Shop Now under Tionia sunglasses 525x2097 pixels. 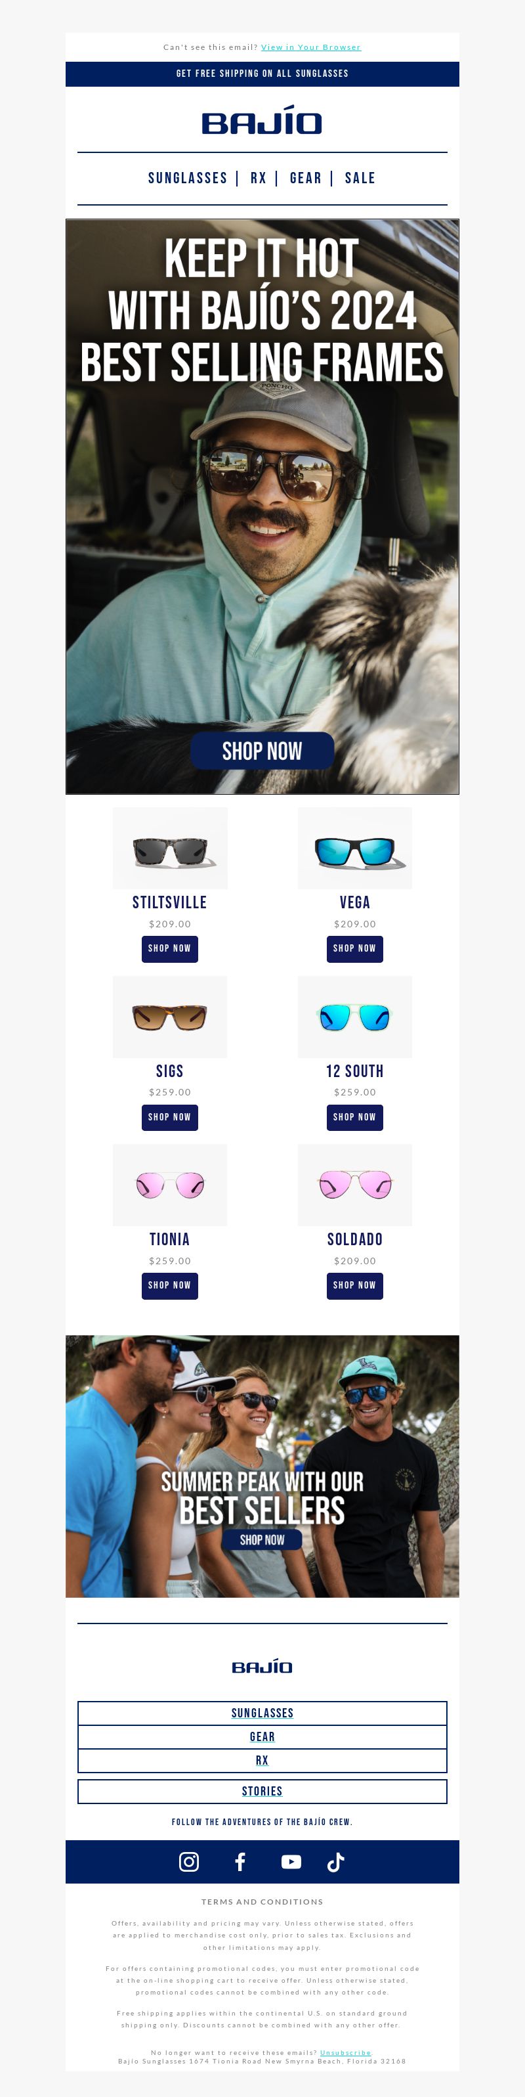point(170,1285)
